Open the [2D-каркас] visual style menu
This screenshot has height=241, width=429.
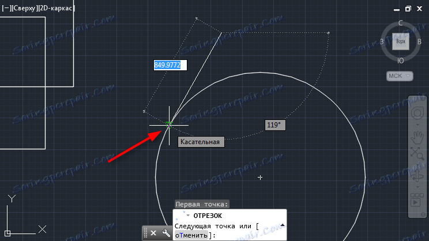click(56, 8)
